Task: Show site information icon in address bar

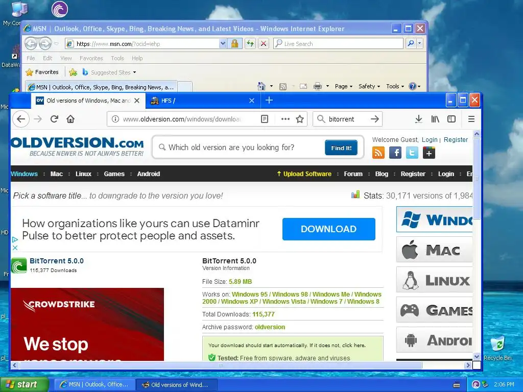Action: click(115, 119)
